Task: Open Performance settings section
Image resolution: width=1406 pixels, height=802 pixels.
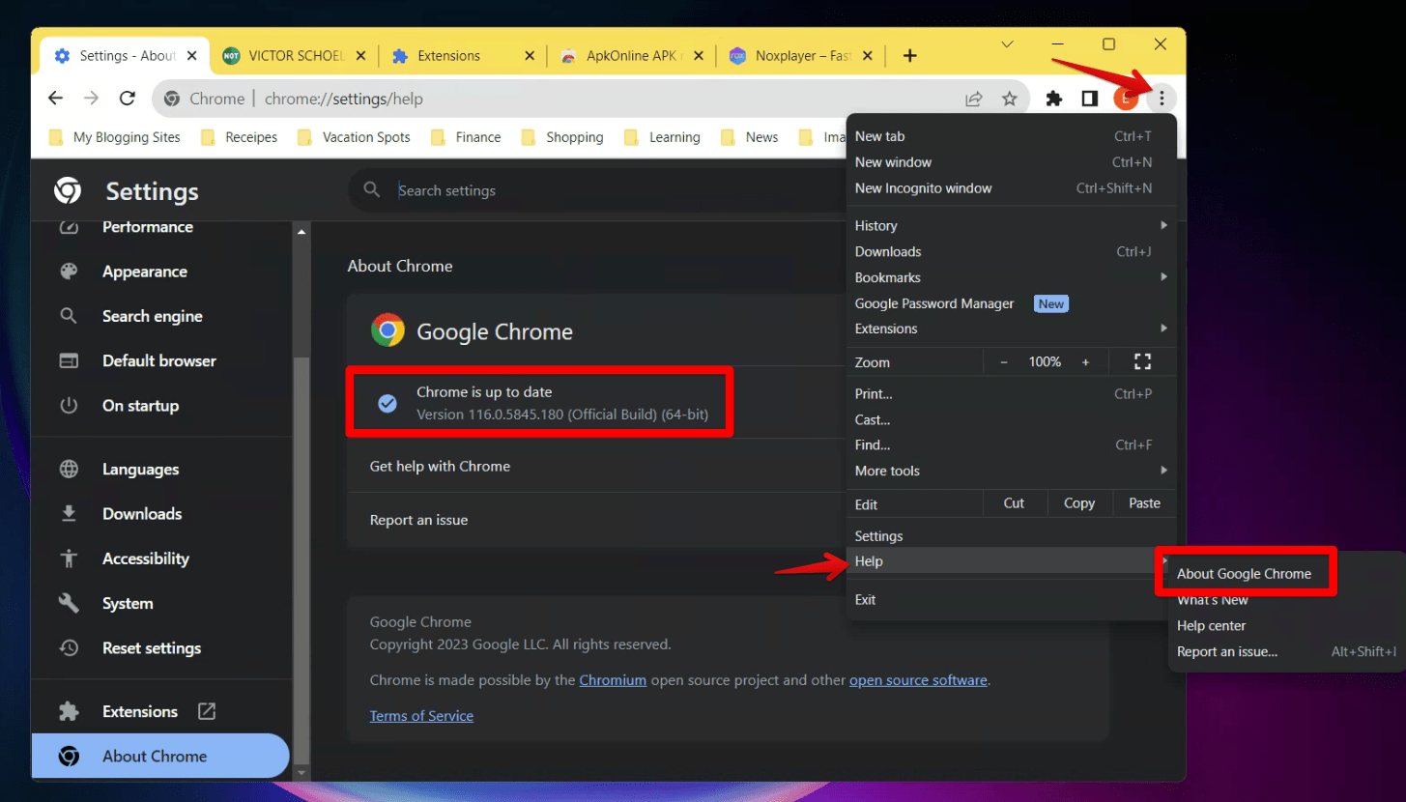Action: pos(148,227)
